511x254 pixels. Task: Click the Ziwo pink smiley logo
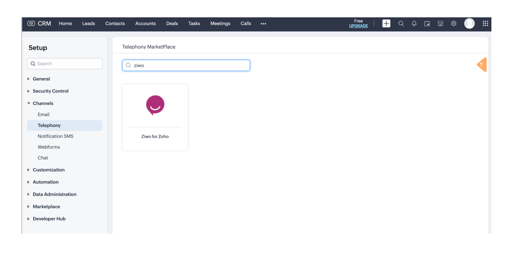point(155,105)
